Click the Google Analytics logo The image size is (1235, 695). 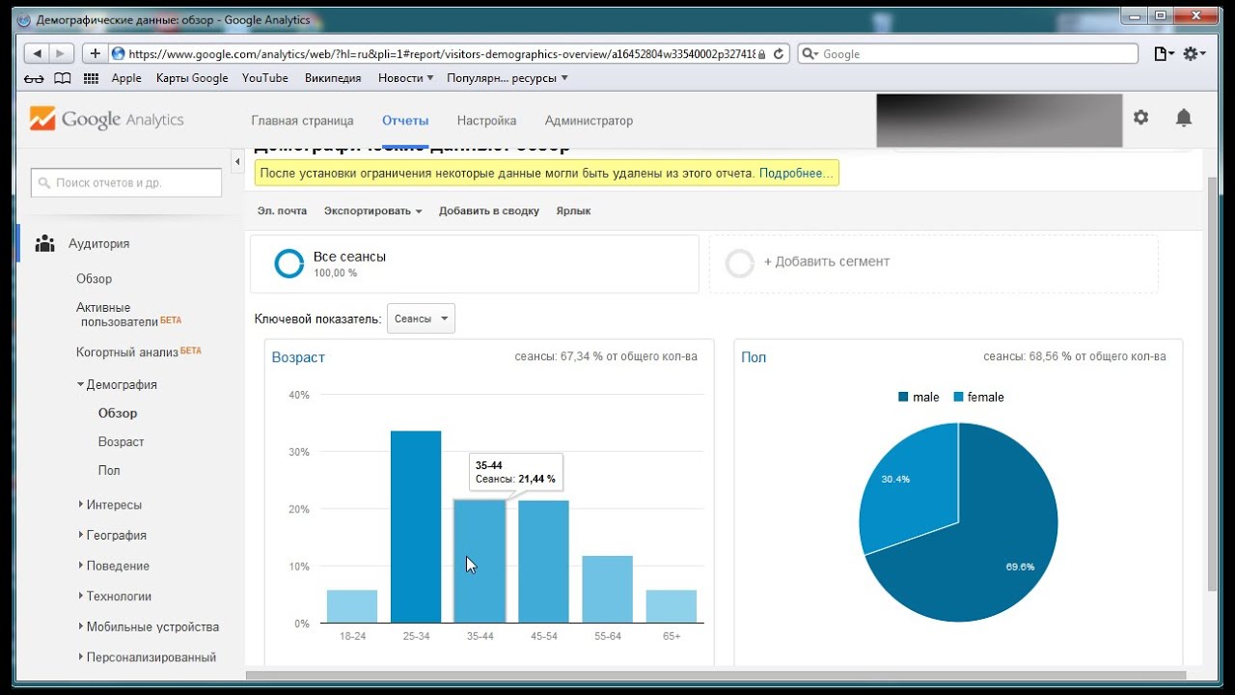[106, 120]
